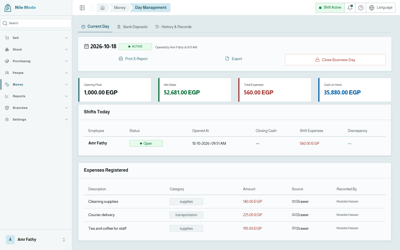Expand the Stock menu chevron
This screenshot has height=250, width=400.
pyautogui.click(x=66, y=49)
